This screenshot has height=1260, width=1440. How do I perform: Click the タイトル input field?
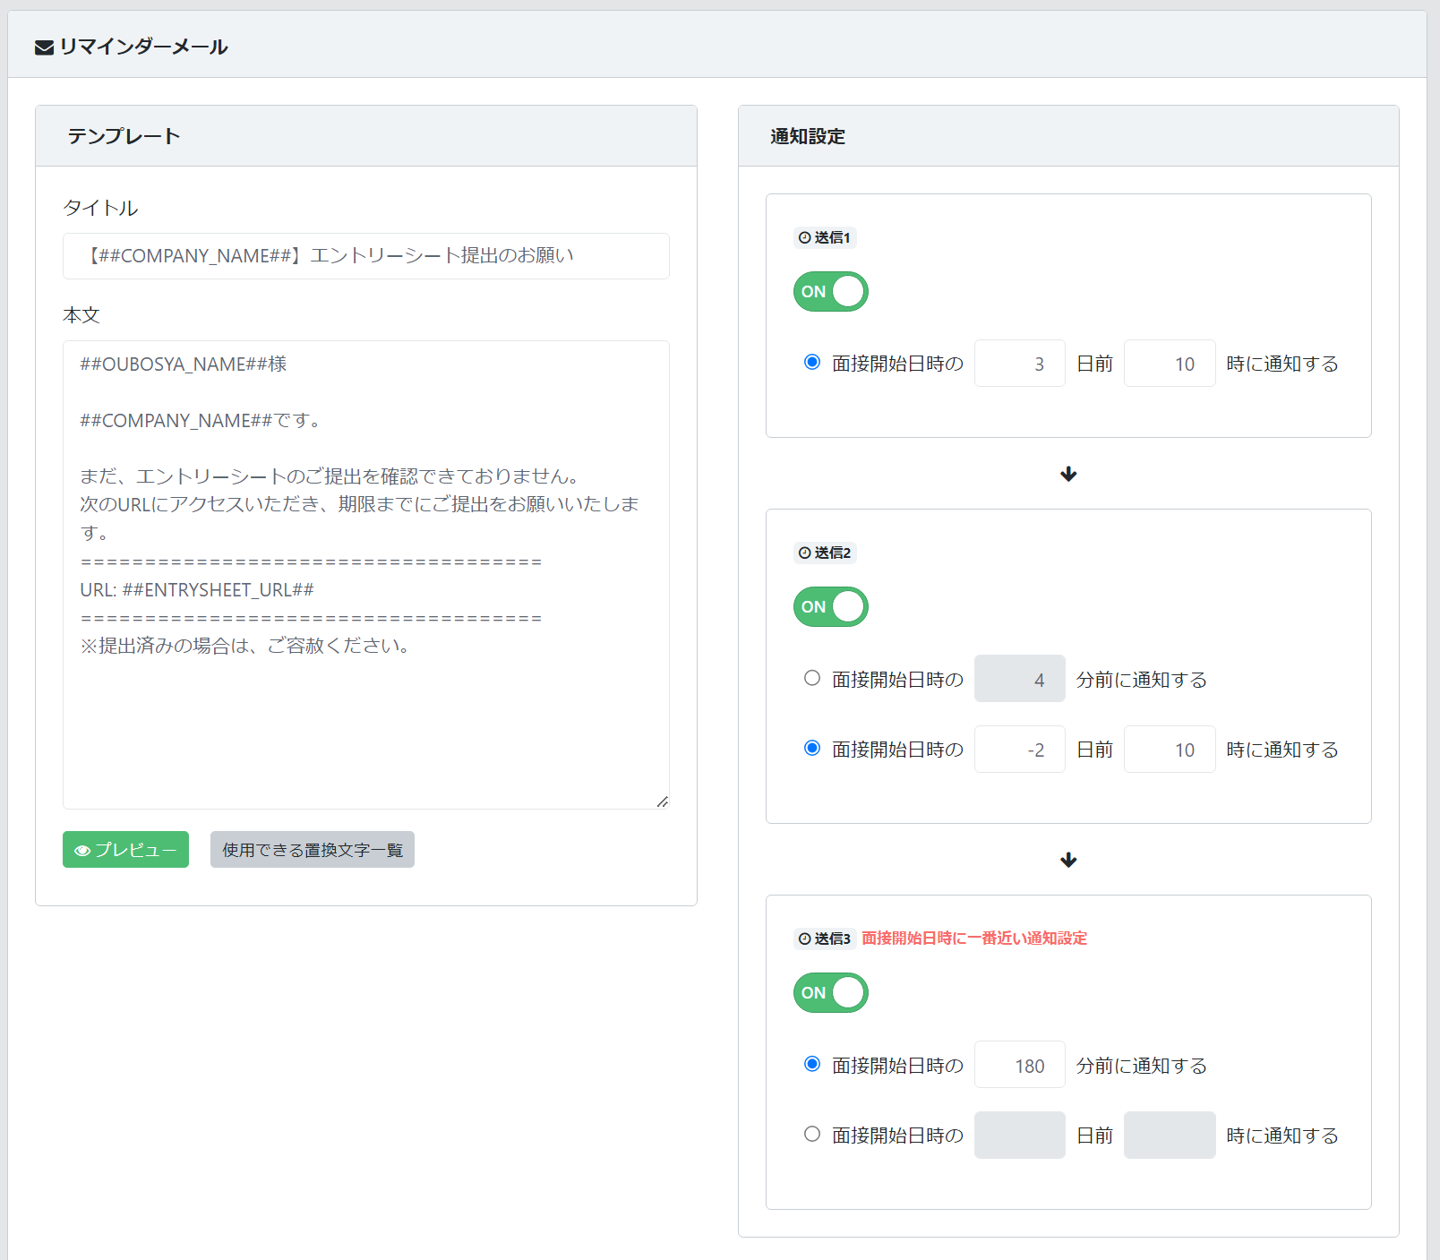365,256
